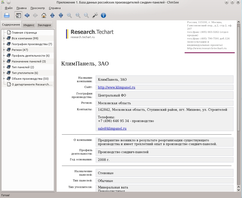
Task: Open the Home page icon
Action: pyautogui.click(x=44, y=15)
